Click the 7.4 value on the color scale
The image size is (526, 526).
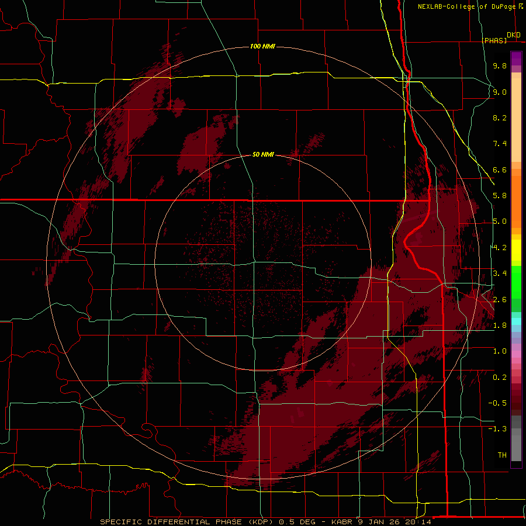click(500, 144)
